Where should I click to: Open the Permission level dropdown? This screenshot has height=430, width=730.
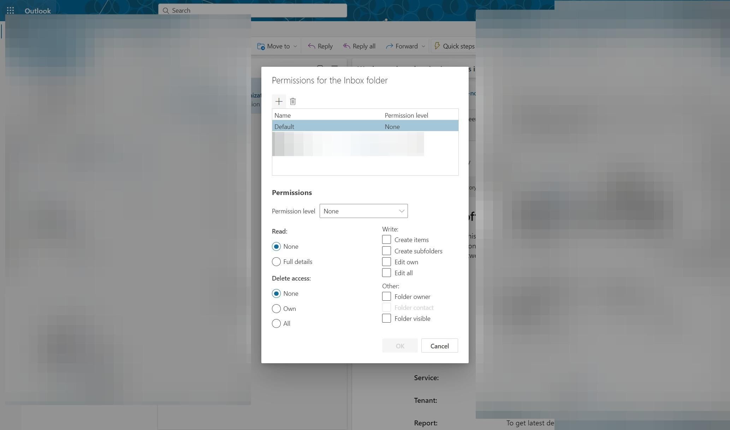point(363,211)
